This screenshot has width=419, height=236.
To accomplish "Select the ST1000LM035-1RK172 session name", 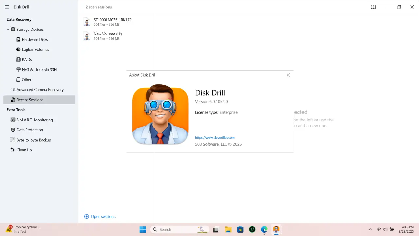I will point(113,20).
